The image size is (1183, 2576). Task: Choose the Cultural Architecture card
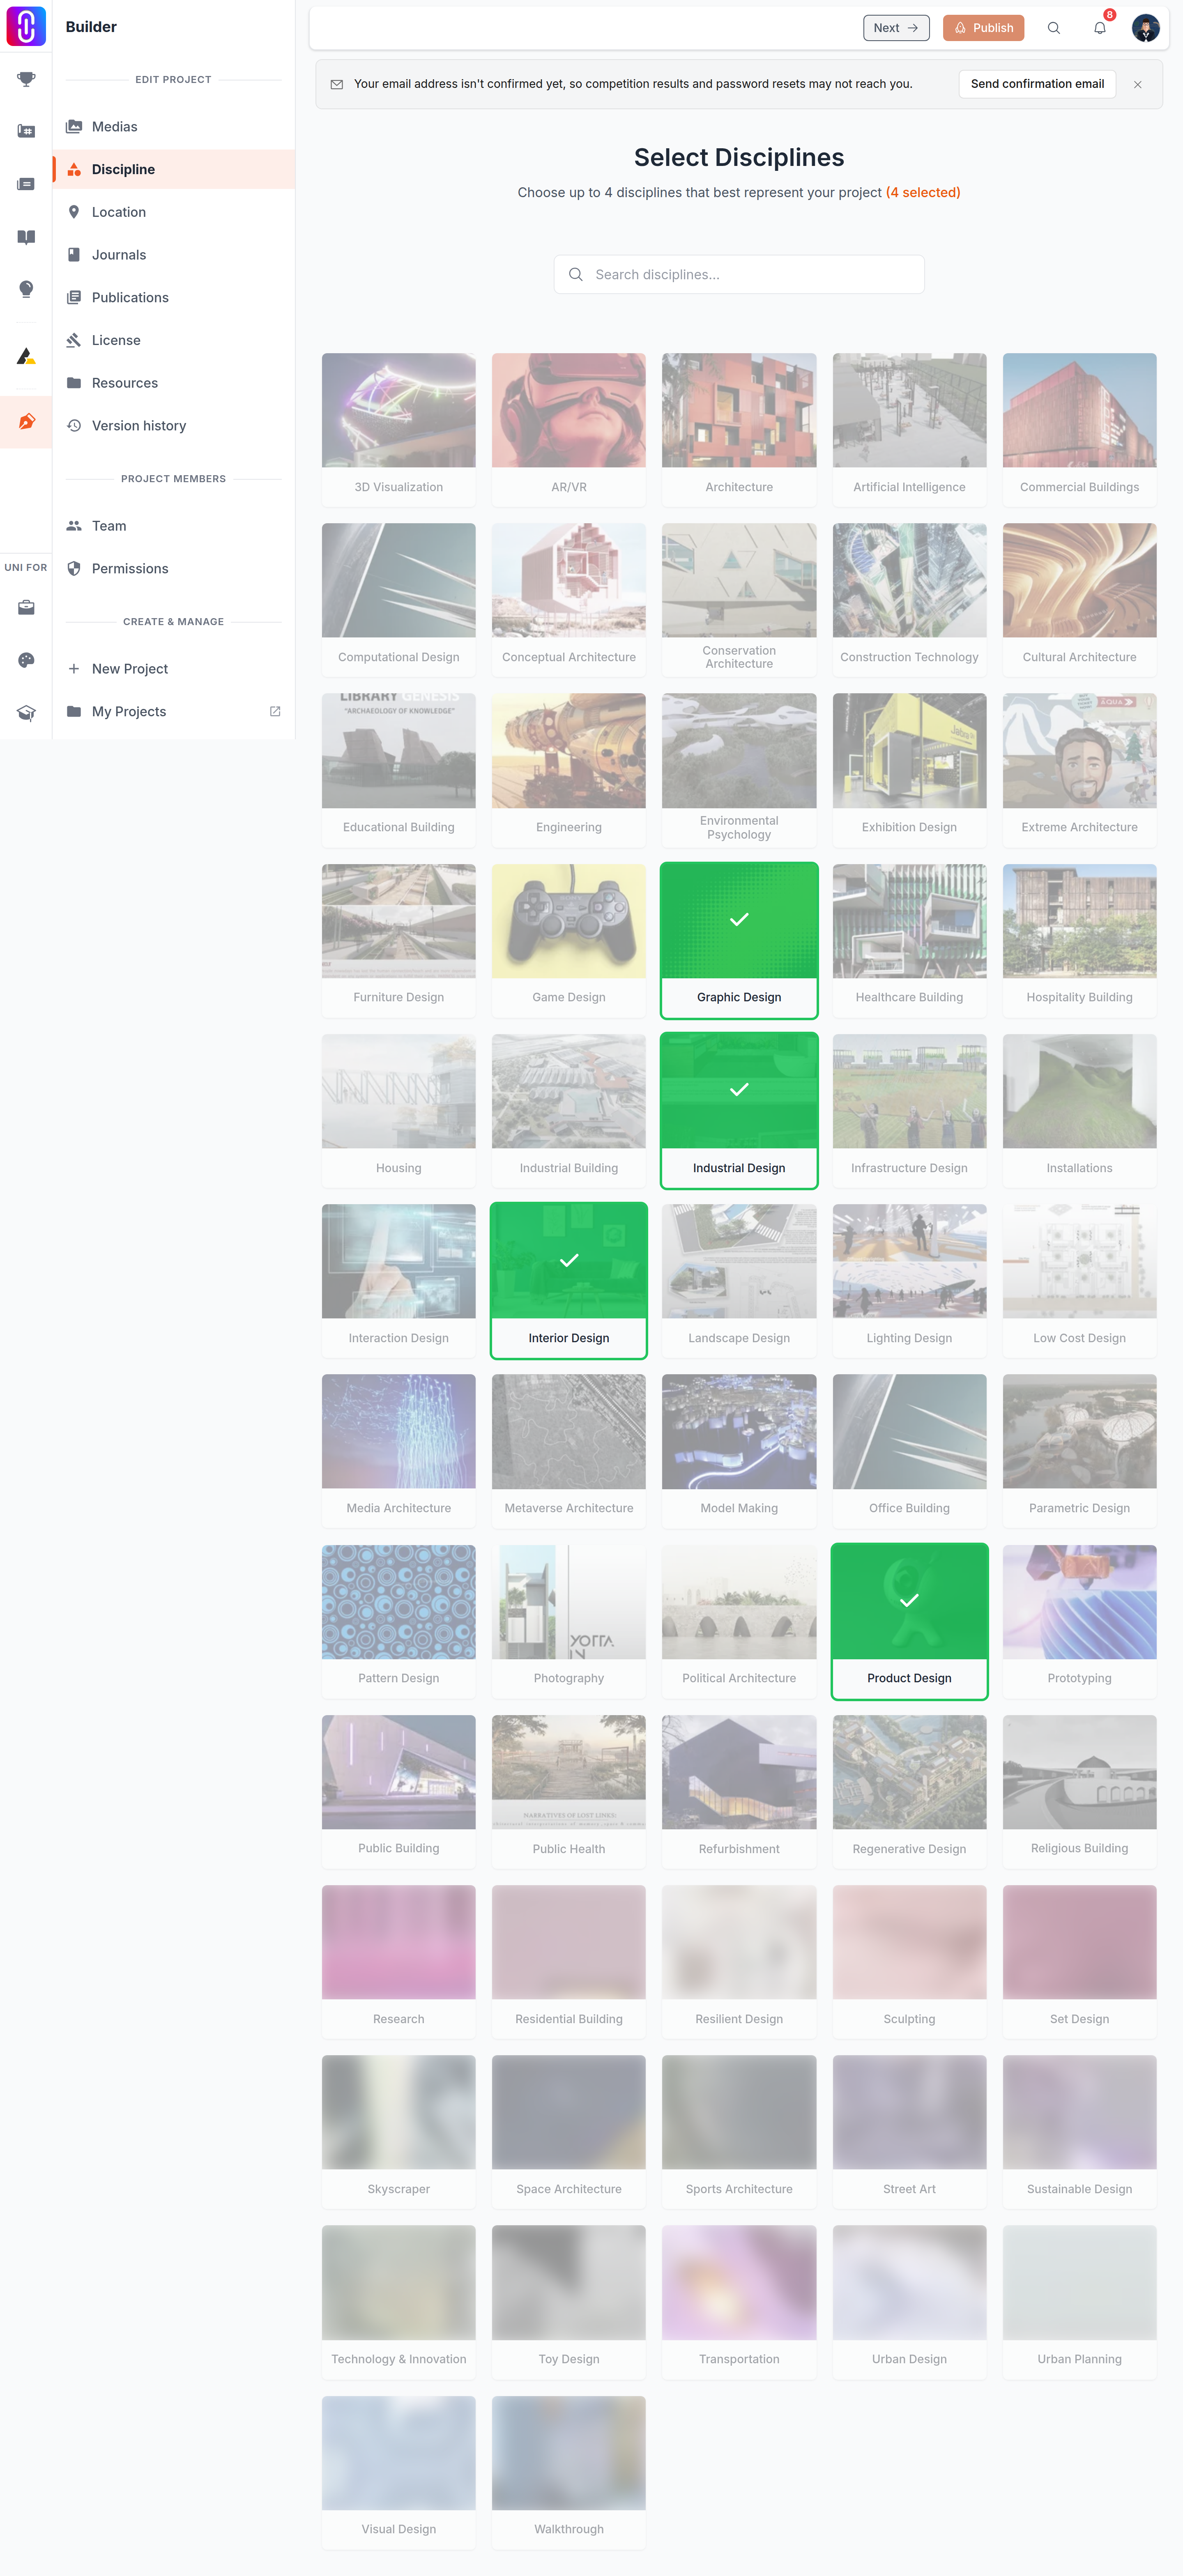[1079, 600]
